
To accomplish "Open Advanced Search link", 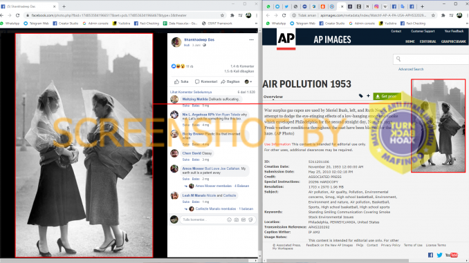I will point(411,69).
